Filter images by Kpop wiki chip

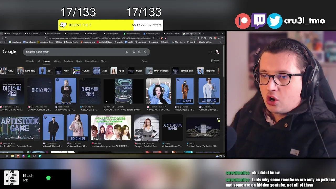[x=207, y=71]
